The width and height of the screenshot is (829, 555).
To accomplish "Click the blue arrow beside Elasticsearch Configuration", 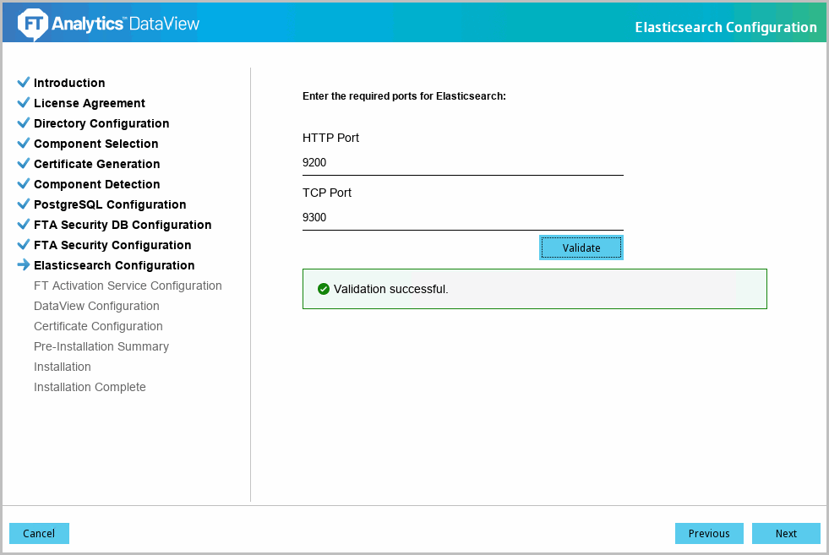I will (x=24, y=264).
